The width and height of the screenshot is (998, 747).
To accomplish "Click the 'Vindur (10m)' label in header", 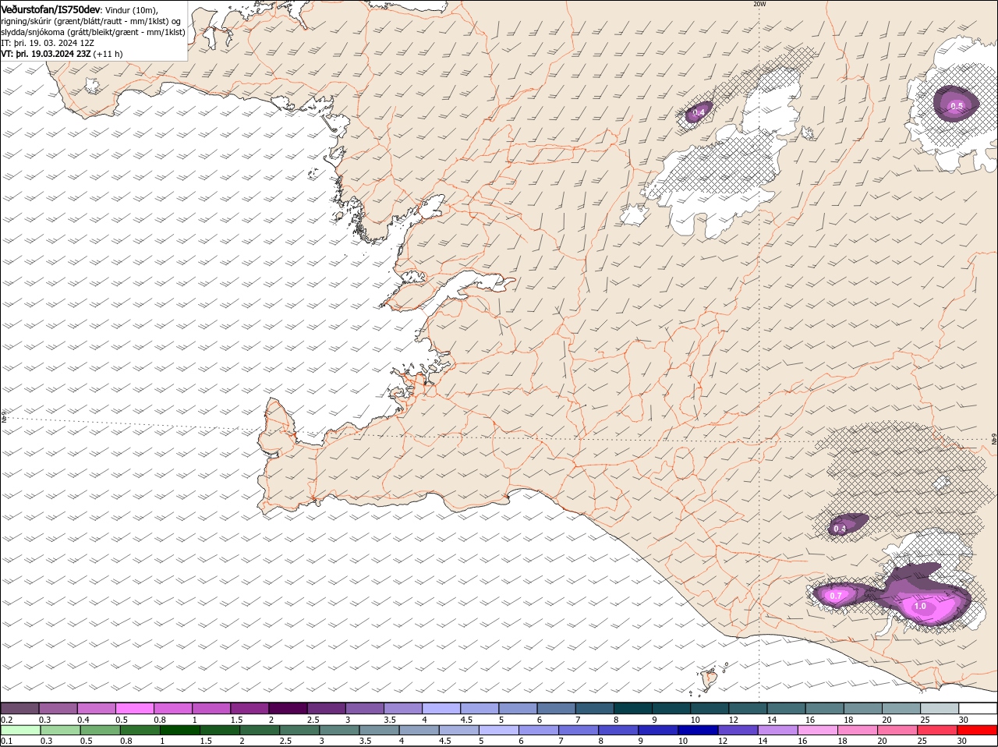I will (131, 9).
